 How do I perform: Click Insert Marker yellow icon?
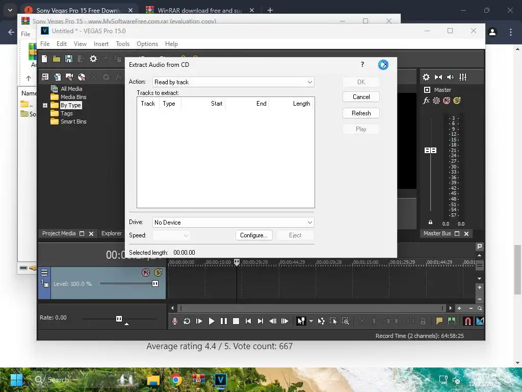point(439,321)
